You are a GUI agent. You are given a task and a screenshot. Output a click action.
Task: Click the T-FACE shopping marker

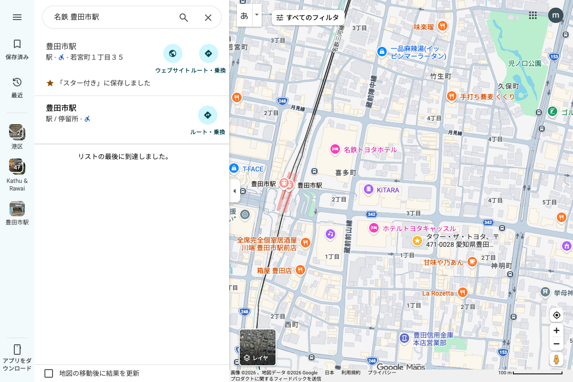(234, 168)
